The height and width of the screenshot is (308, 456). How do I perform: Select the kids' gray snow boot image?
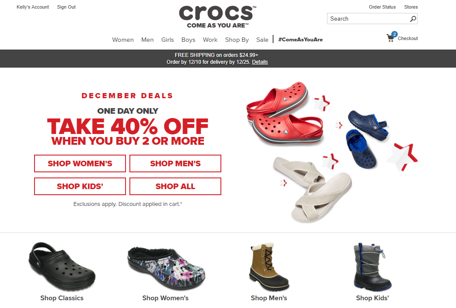(x=373, y=267)
